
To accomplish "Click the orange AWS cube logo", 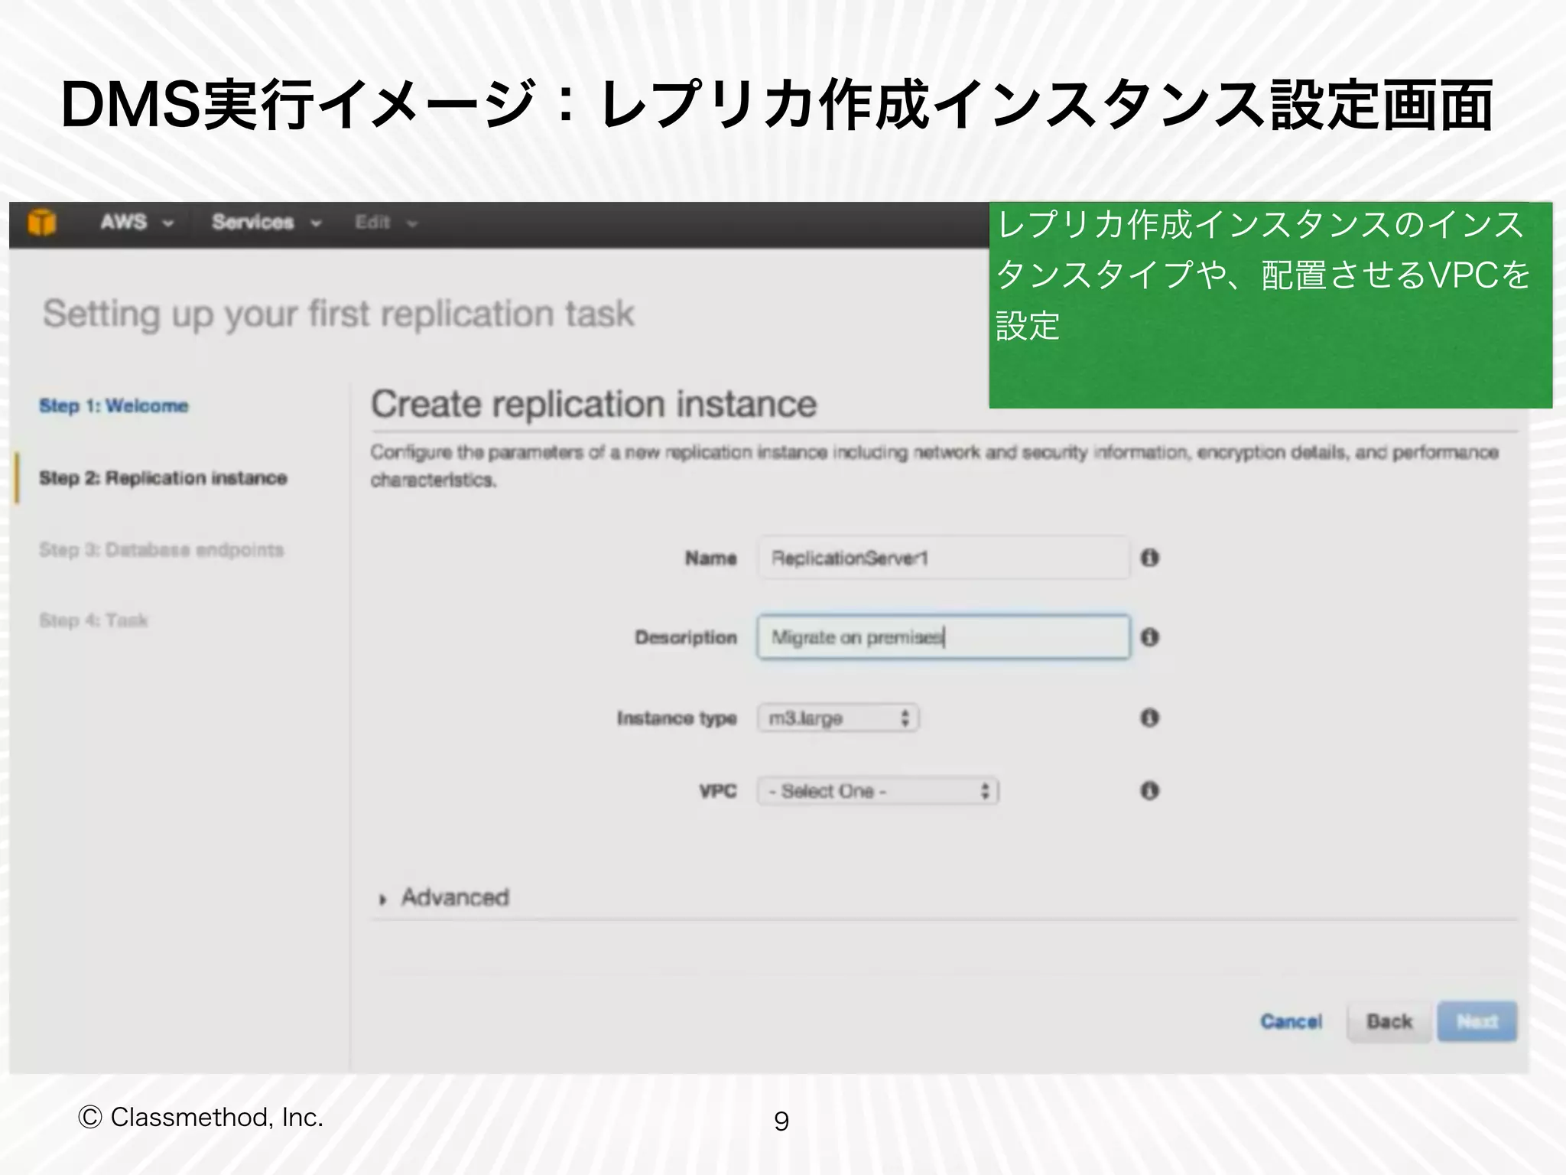I will coord(42,223).
